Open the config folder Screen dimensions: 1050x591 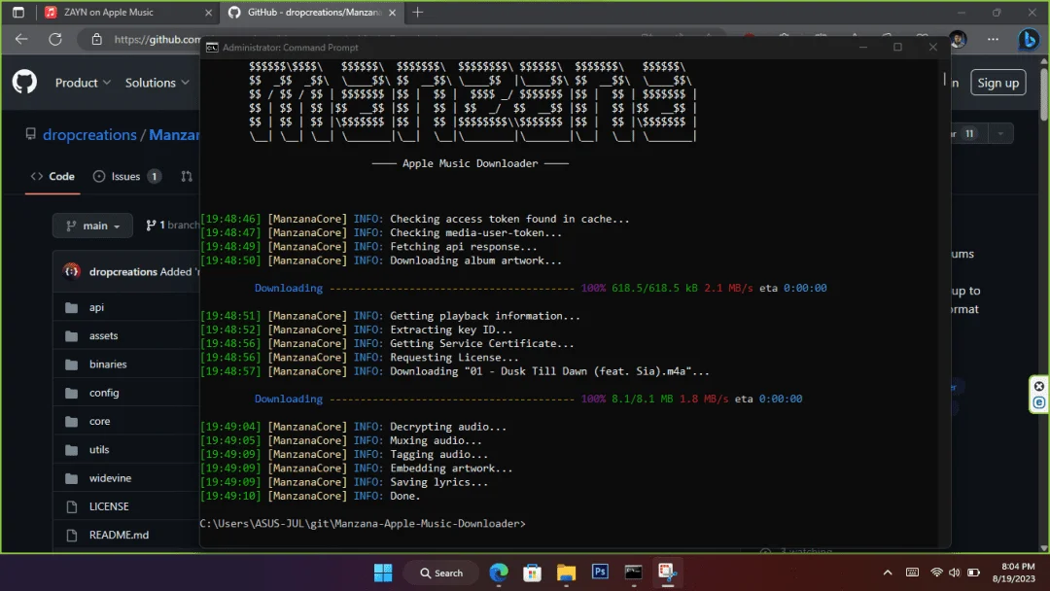click(x=104, y=392)
